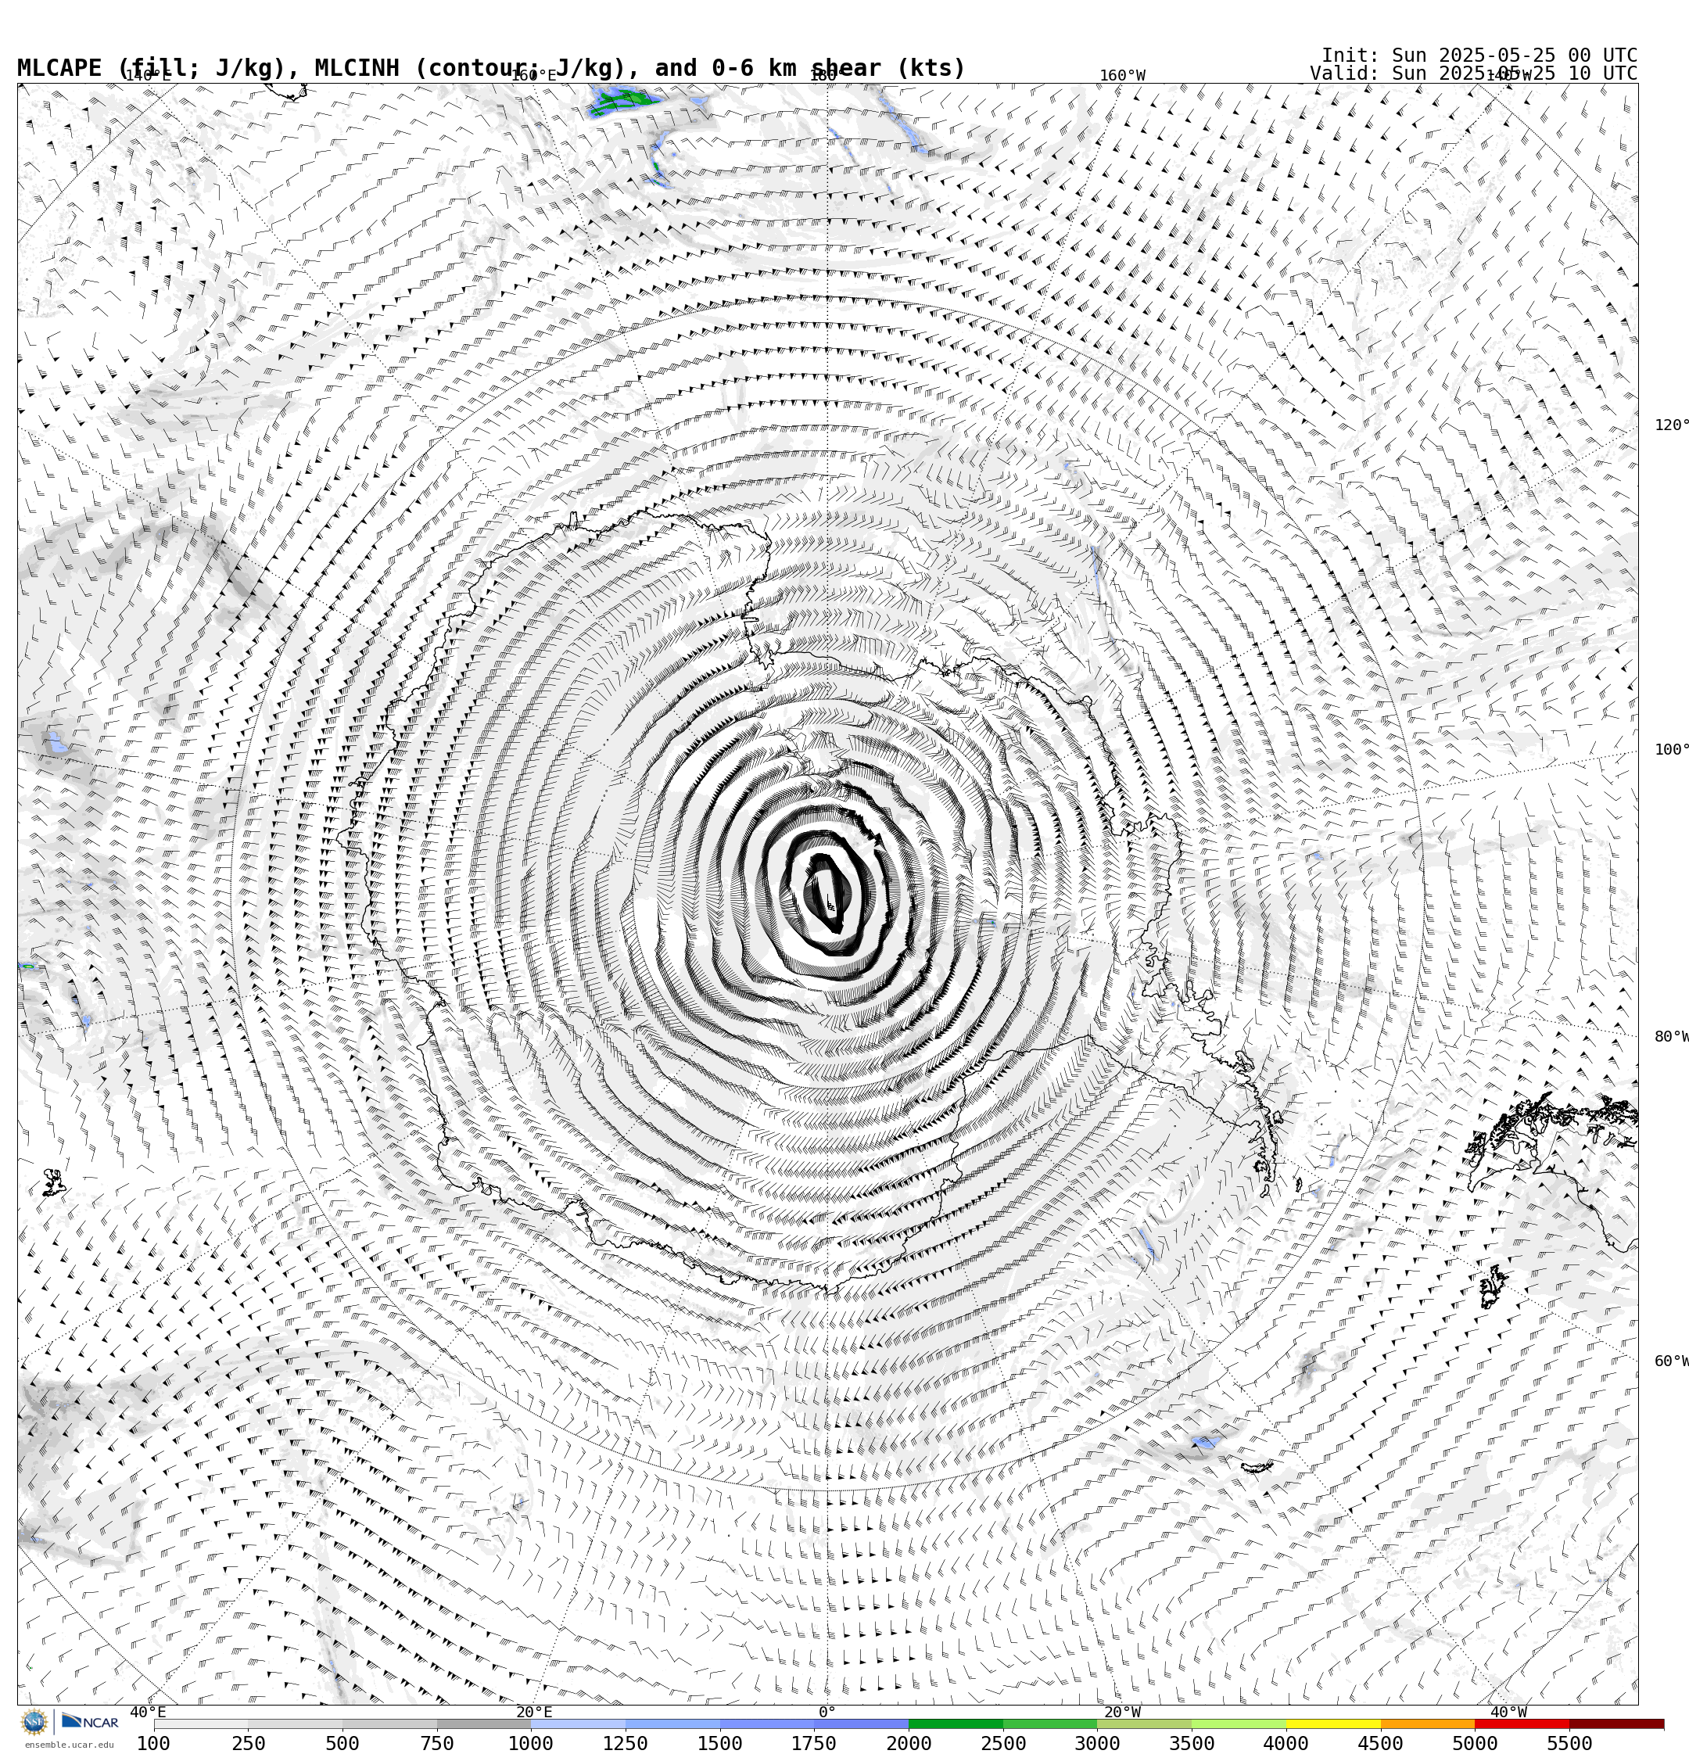Click the colorbar label 1250
The height and width of the screenshot is (1754, 1689).
click(x=626, y=1743)
